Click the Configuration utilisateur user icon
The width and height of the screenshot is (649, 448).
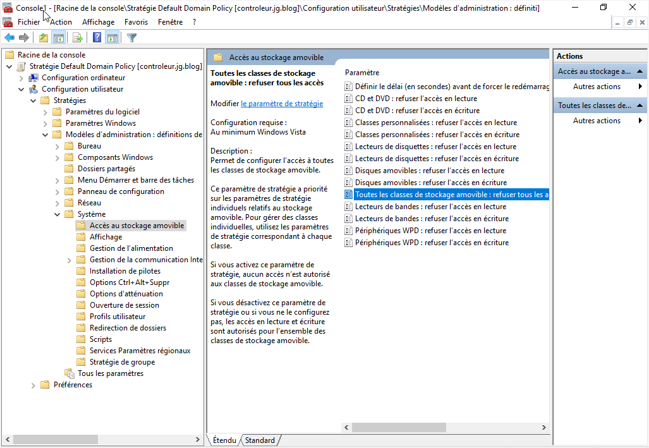click(x=33, y=89)
